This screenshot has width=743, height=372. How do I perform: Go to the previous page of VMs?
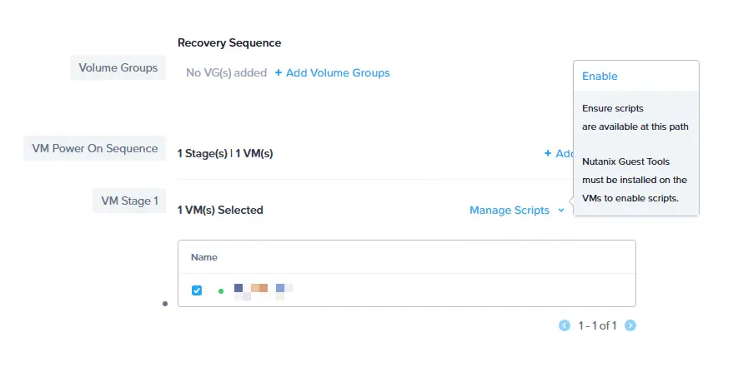click(565, 325)
